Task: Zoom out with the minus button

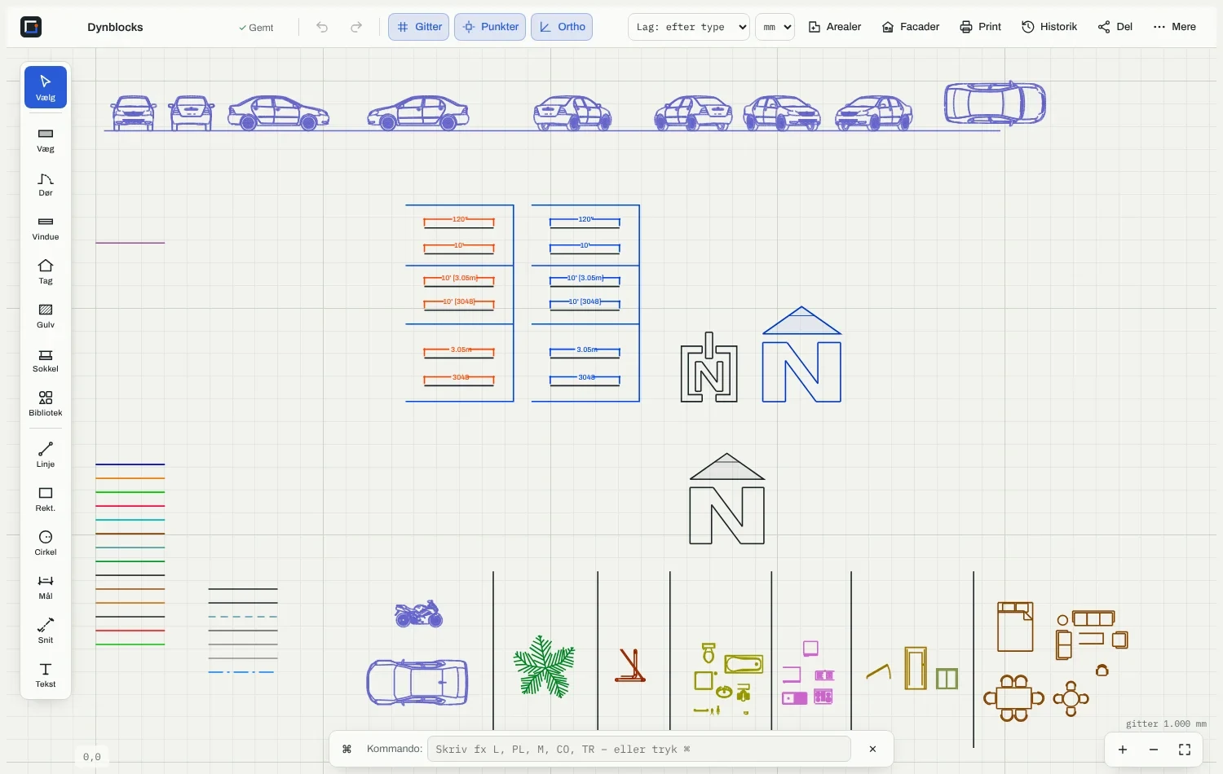Action: [1154, 750]
